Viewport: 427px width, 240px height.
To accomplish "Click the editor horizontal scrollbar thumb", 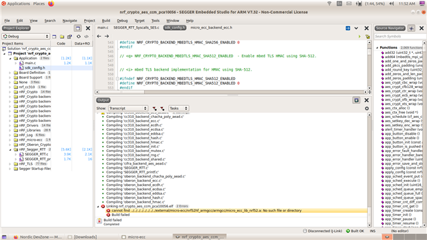I will pyautogui.click(x=122, y=92).
